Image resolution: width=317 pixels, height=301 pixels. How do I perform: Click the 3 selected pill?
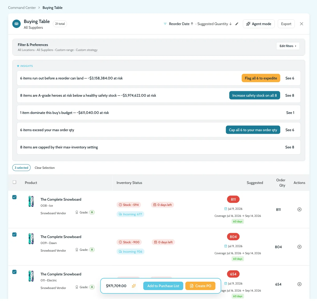coord(21,168)
